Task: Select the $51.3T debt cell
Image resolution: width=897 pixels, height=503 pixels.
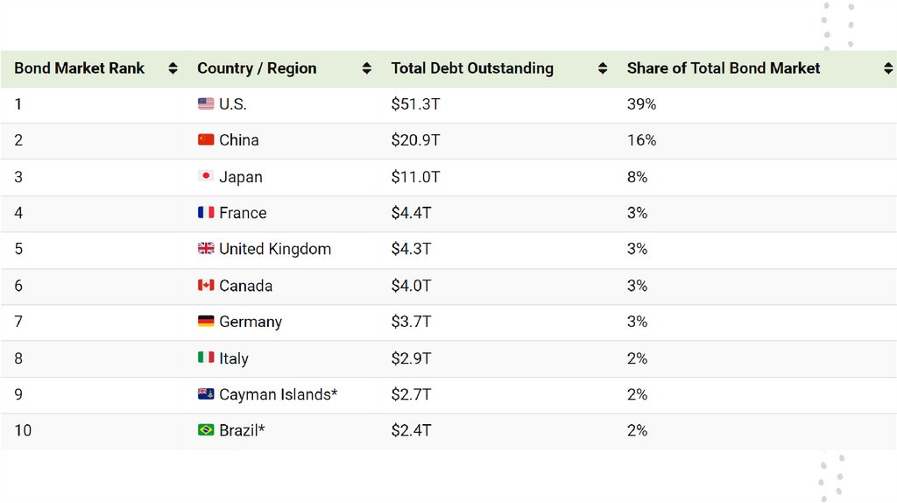Action: click(415, 104)
